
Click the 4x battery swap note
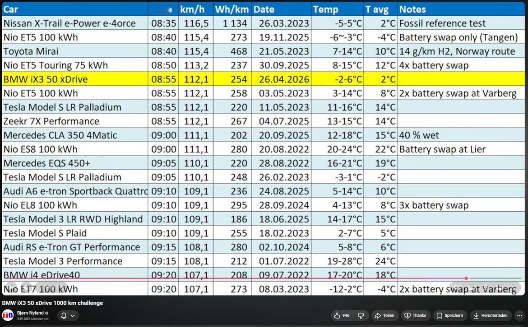[434, 65]
